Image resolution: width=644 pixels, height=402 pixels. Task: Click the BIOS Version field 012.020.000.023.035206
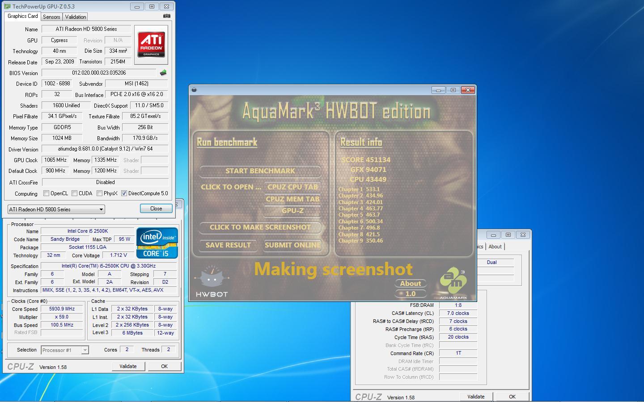(99, 73)
